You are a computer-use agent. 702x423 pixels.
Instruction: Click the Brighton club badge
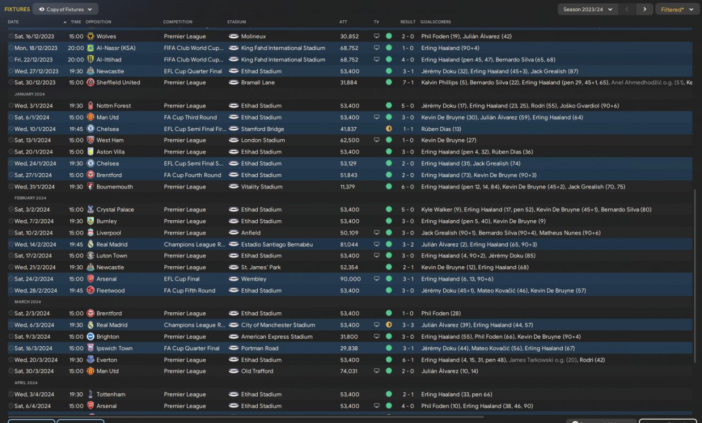click(90, 336)
